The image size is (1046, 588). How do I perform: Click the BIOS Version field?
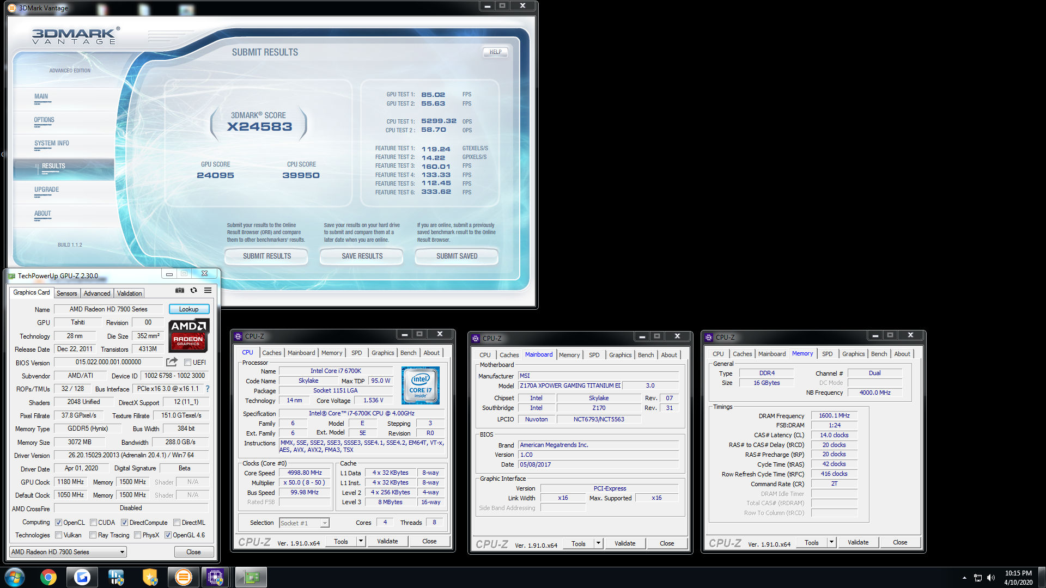click(x=108, y=362)
